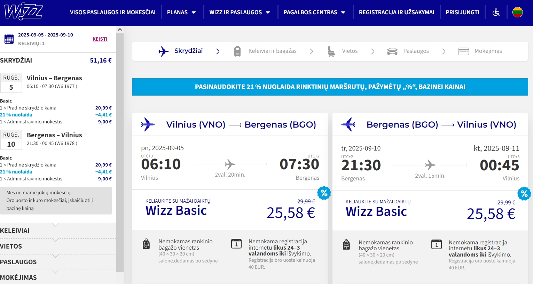
Task: Click percent discount badge on Vilnius–Bergenas fare
Action: point(324,193)
